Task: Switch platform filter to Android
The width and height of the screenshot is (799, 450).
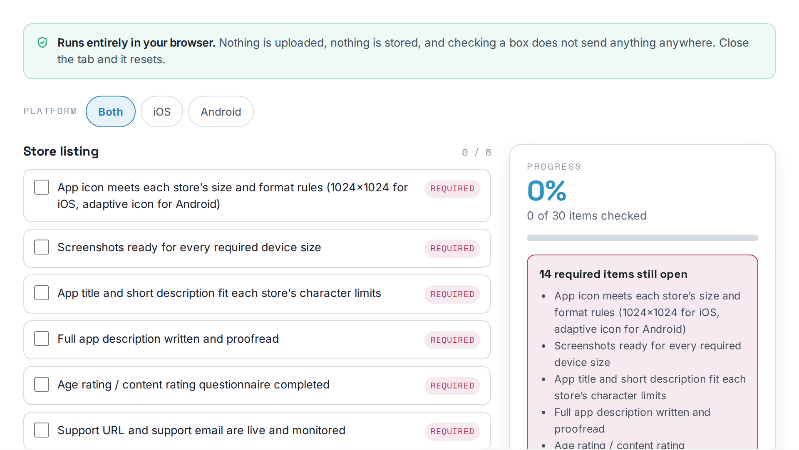Action: [221, 111]
